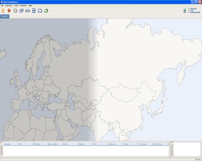
Task: Collapse the Operators panel with its corner pin
Action: [x=172, y=142]
